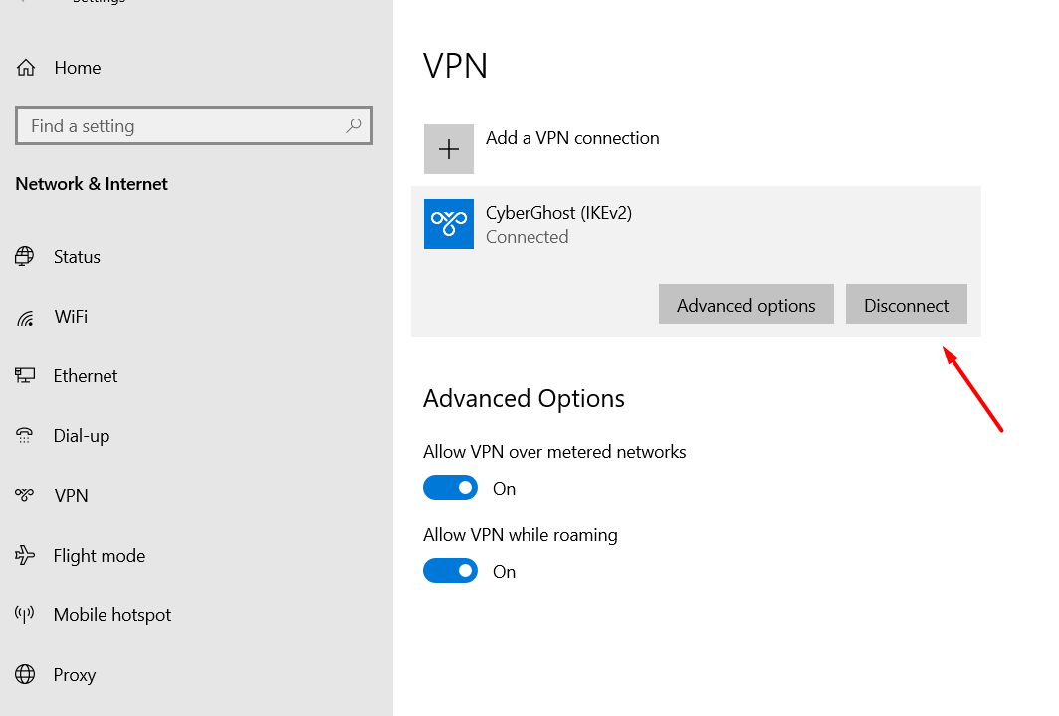The height and width of the screenshot is (716, 1059).
Task: Click the Home icon in sidebar
Action: (x=26, y=68)
